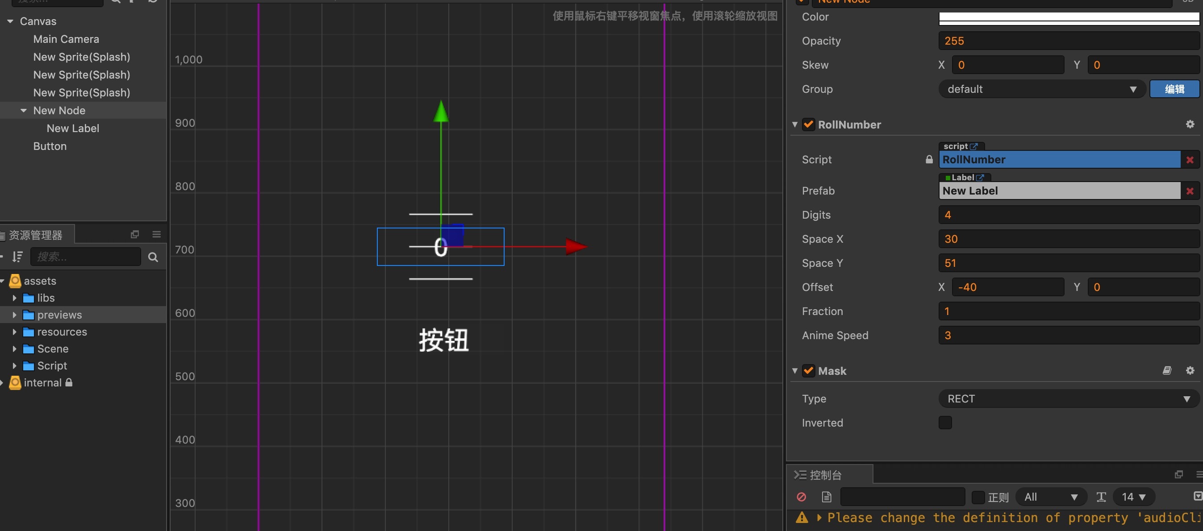
Task: Open Mask component help book icon
Action: 1166,370
